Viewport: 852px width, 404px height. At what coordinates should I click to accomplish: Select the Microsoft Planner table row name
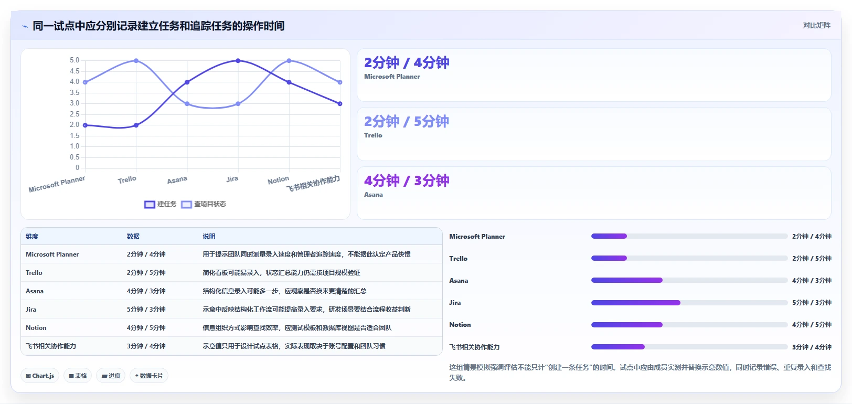point(52,254)
